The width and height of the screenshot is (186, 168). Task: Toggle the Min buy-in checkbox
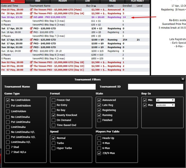(x=145, y=100)
